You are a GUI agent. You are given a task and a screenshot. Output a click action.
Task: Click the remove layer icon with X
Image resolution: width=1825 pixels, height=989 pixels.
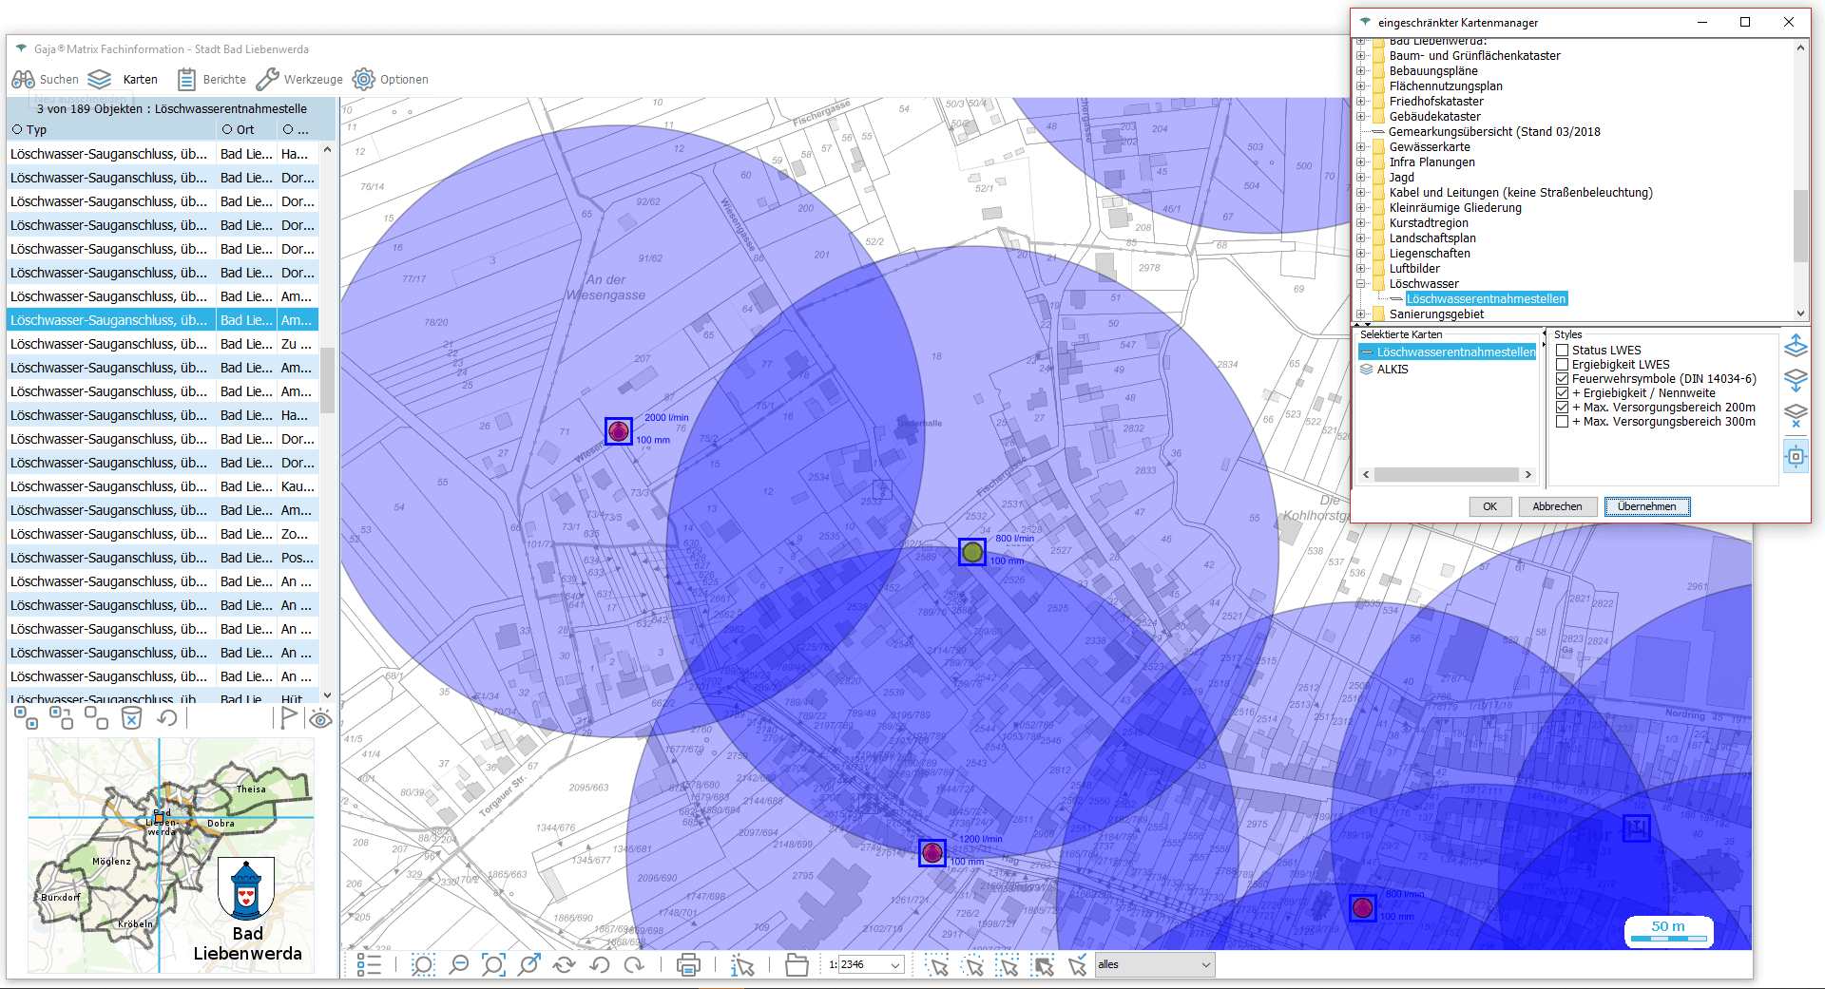pyautogui.click(x=1796, y=415)
